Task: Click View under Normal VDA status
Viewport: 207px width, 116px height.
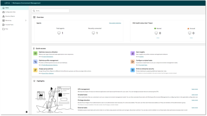Action: point(158,38)
